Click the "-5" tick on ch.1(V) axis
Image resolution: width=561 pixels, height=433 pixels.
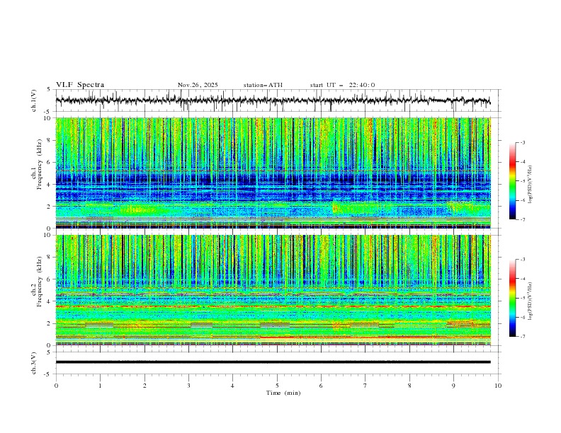click(47, 112)
